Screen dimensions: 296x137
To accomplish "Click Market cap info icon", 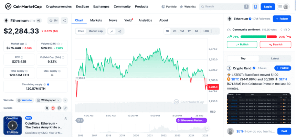I will (26, 44).
